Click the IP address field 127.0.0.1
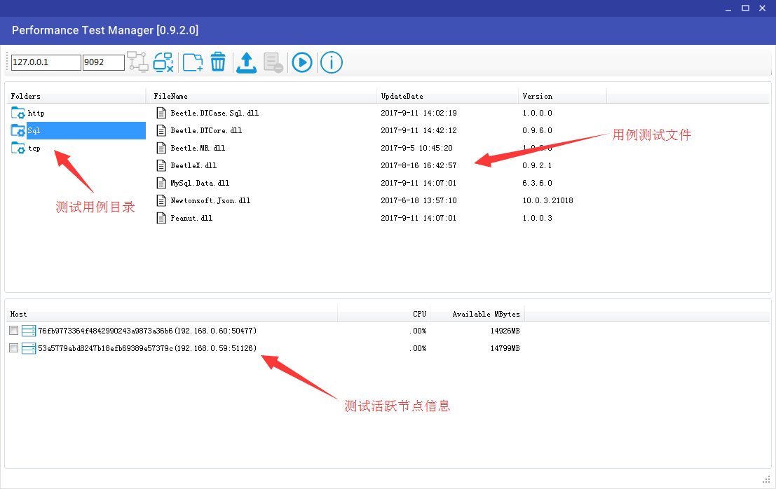776x489 pixels. pos(46,62)
